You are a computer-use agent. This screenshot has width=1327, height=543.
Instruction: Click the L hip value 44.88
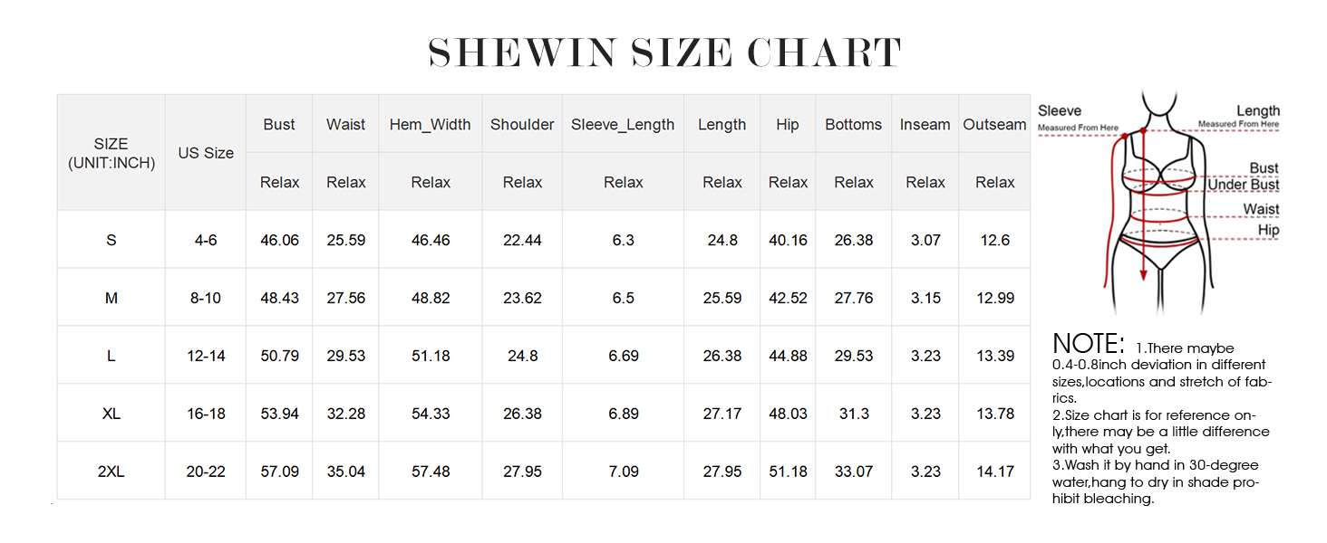pos(788,356)
